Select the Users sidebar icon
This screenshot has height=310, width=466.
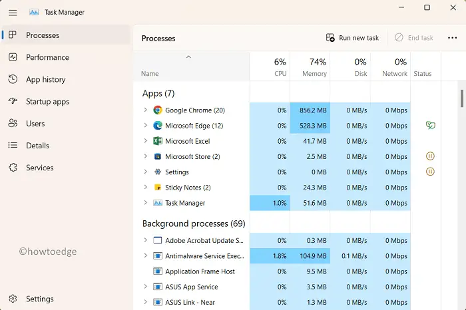(13, 123)
